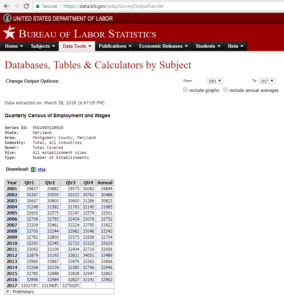Tick the include annual averages checkbox
Screen dimensions: 284x300
(226, 90)
